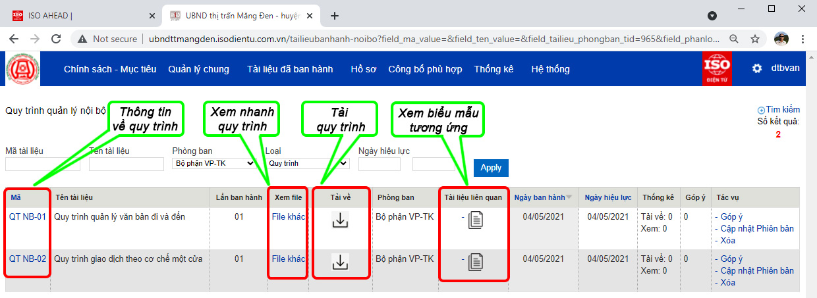Download the QT NB-01 procedure file

(x=339, y=221)
